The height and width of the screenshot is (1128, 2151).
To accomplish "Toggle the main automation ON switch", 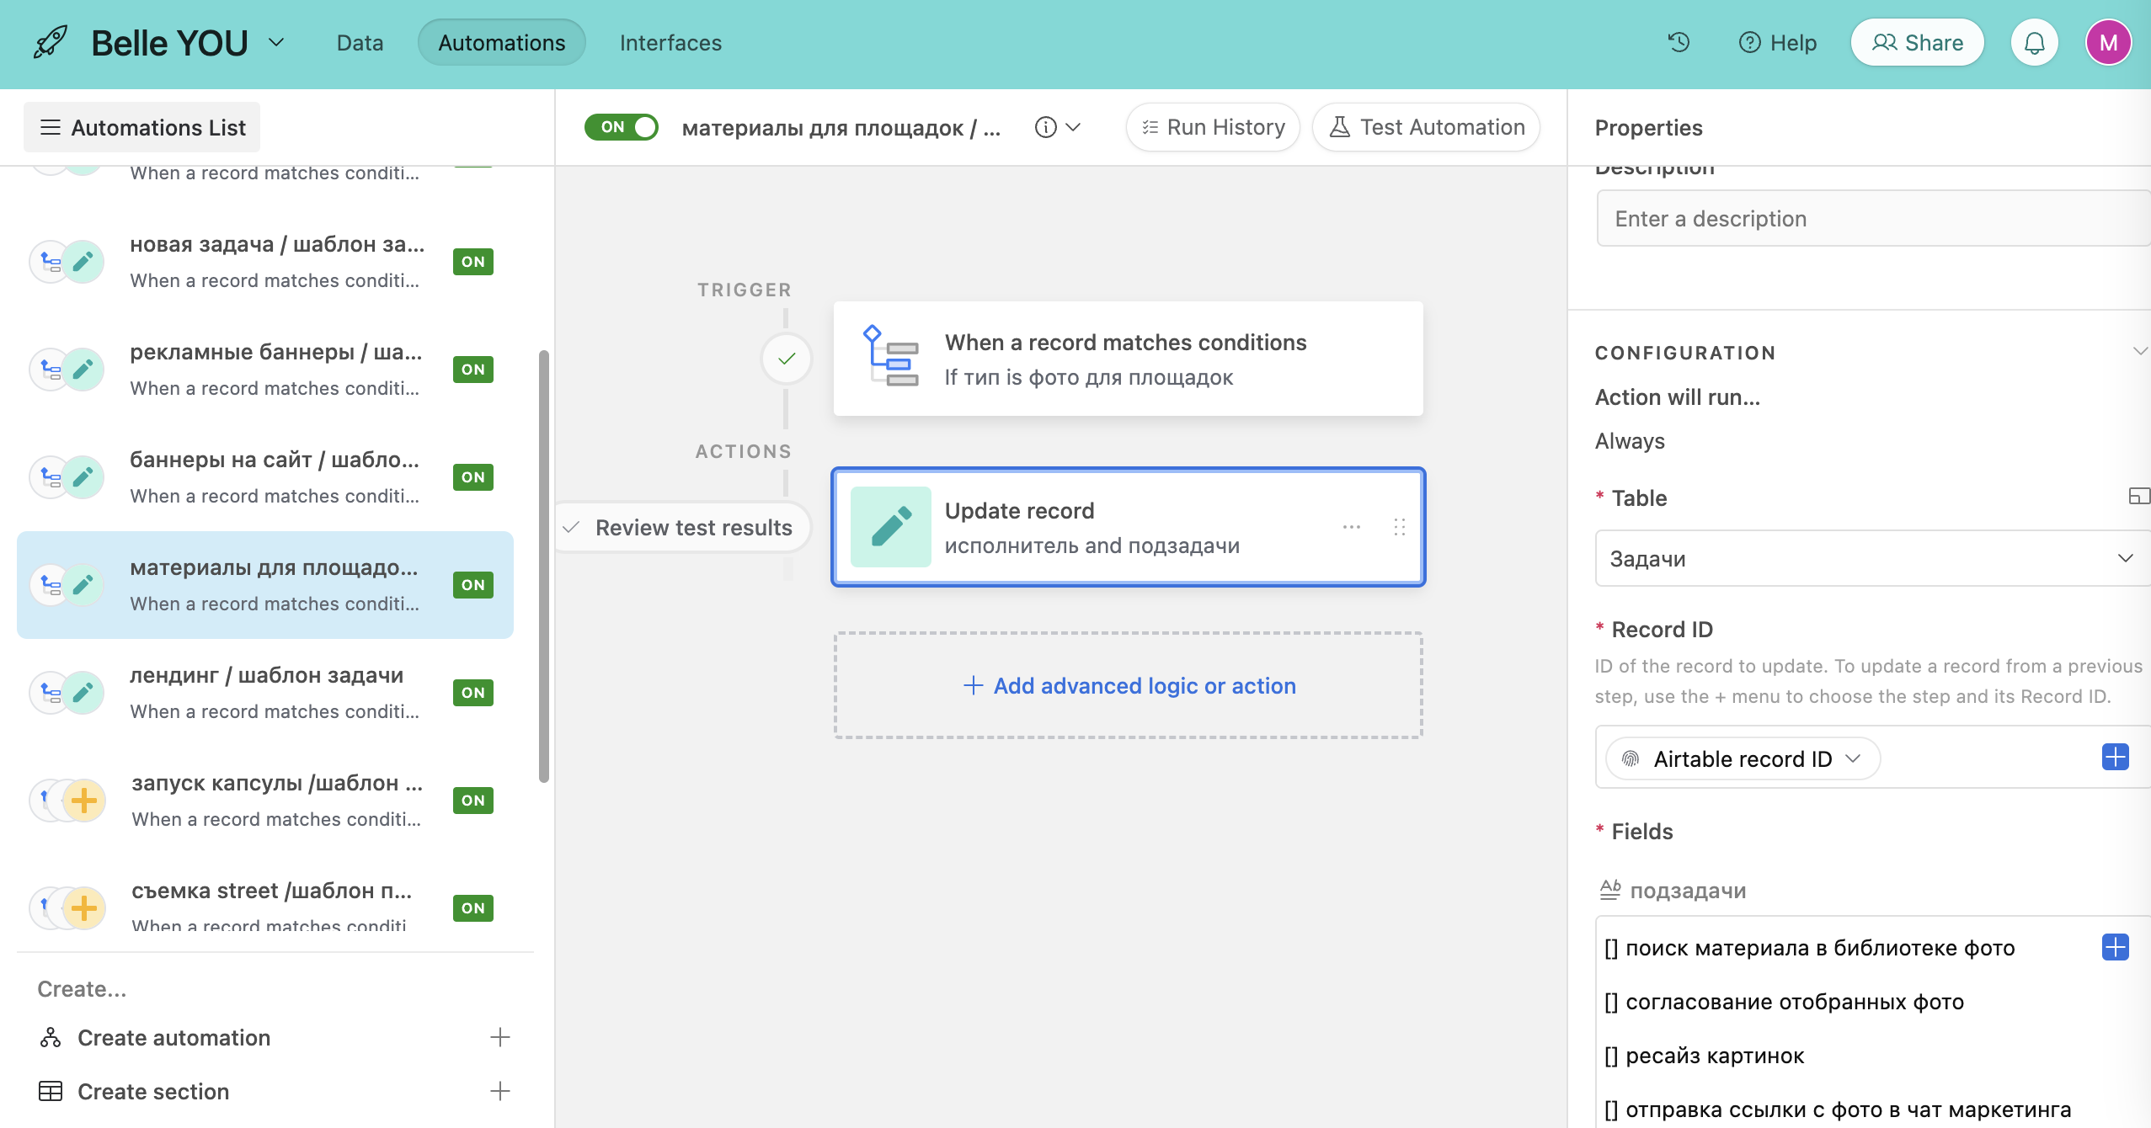I will coord(622,127).
